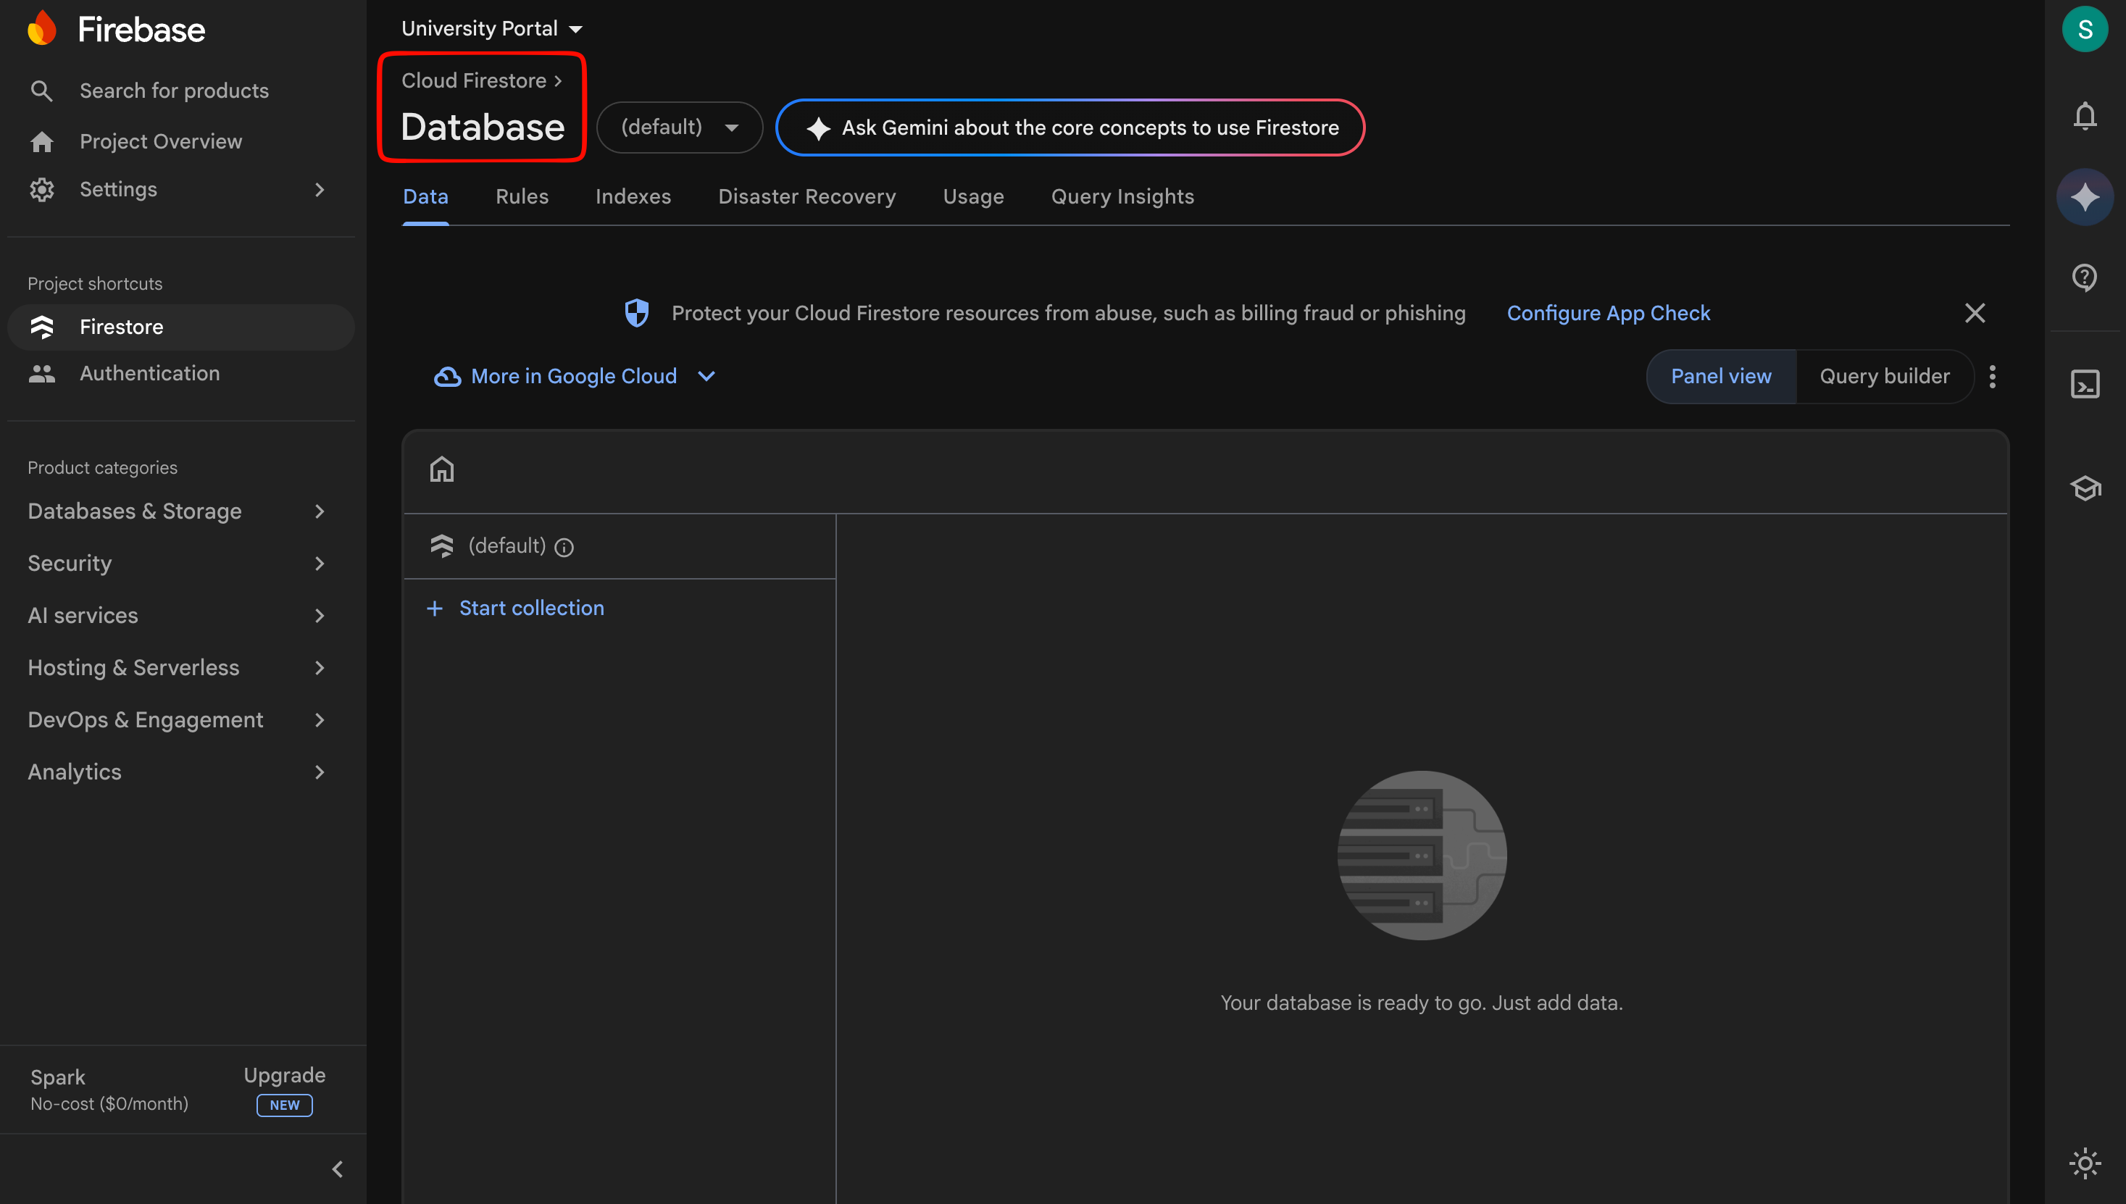Switch to the Rules tab
Image resolution: width=2126 pixels, height=1204 pixels.
click(x=522, y=197)
